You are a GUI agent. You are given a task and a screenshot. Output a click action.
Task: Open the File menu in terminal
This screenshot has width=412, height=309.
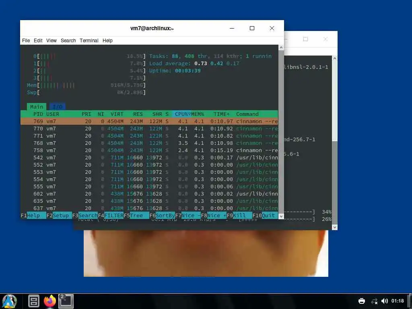point(26,41)
